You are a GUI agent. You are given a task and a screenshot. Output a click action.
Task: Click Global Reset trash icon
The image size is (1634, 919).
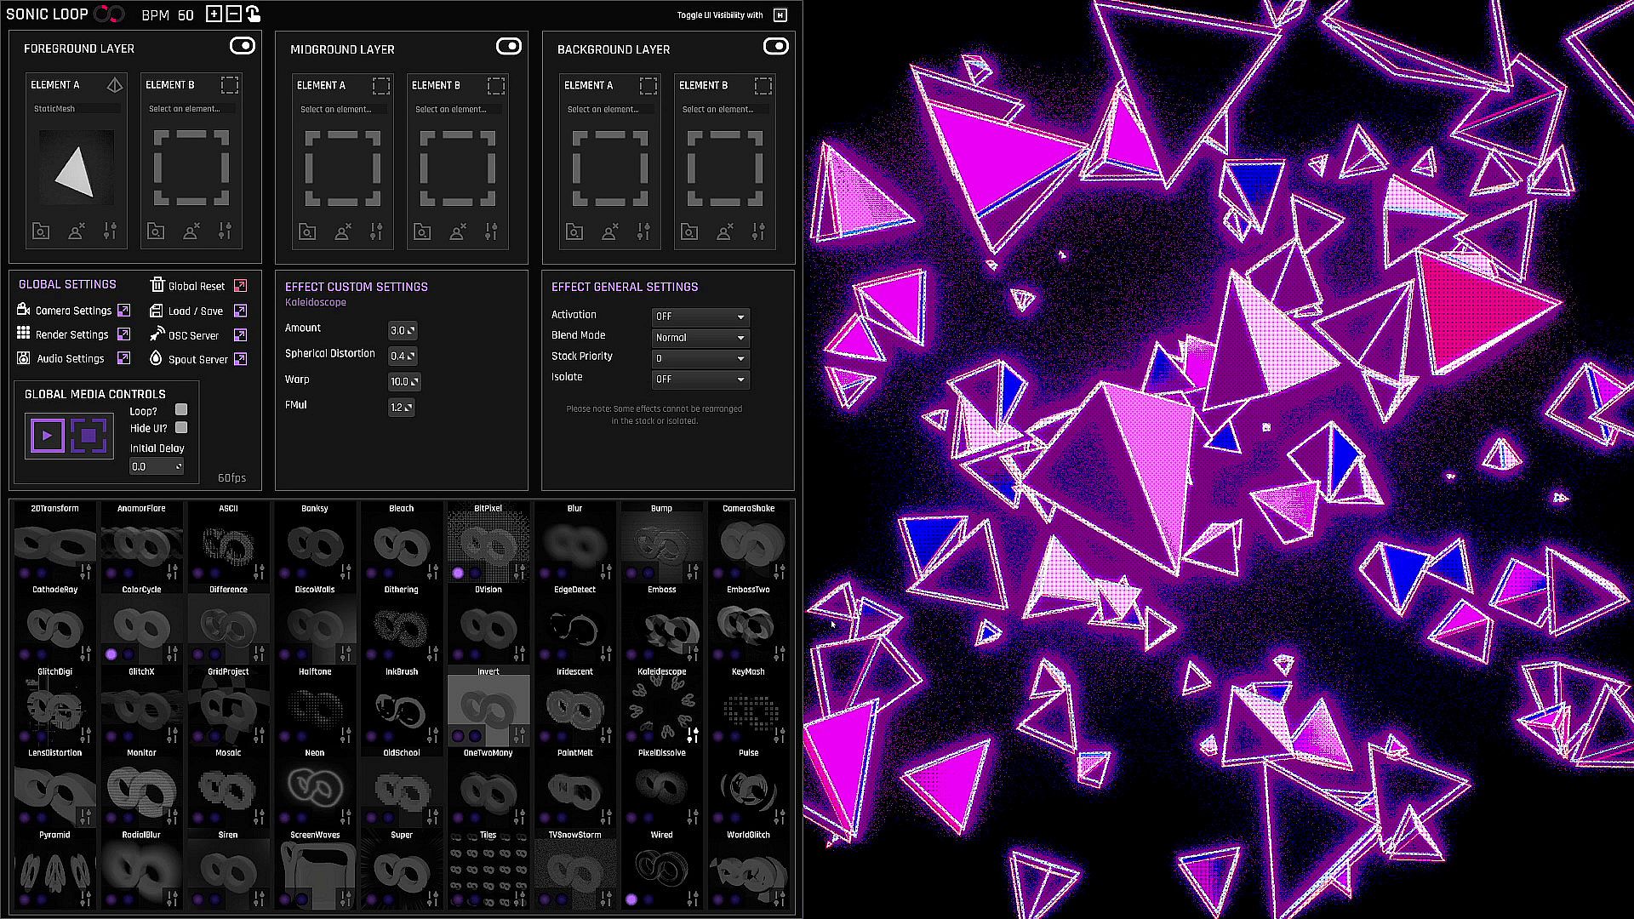[x=157, y=285]
